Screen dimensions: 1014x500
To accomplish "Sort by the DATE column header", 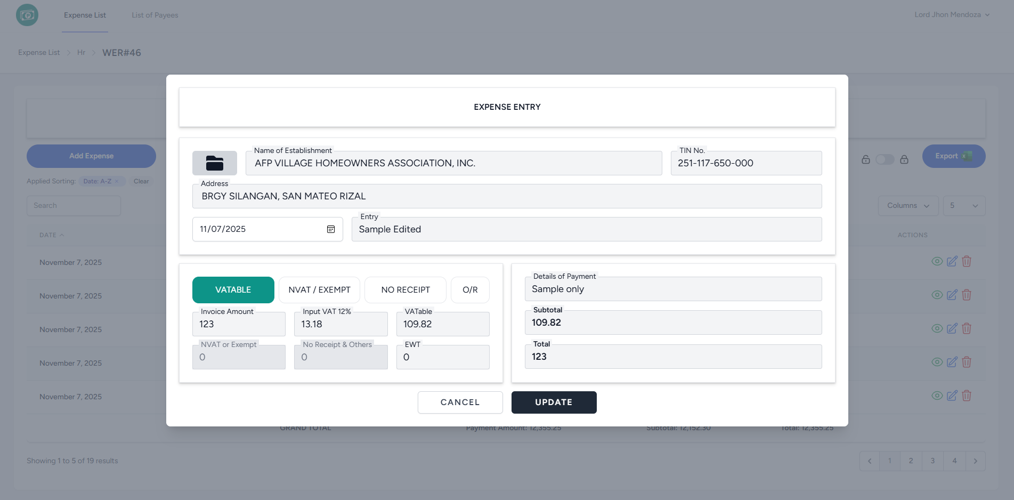I will click(x=52, y=235).
